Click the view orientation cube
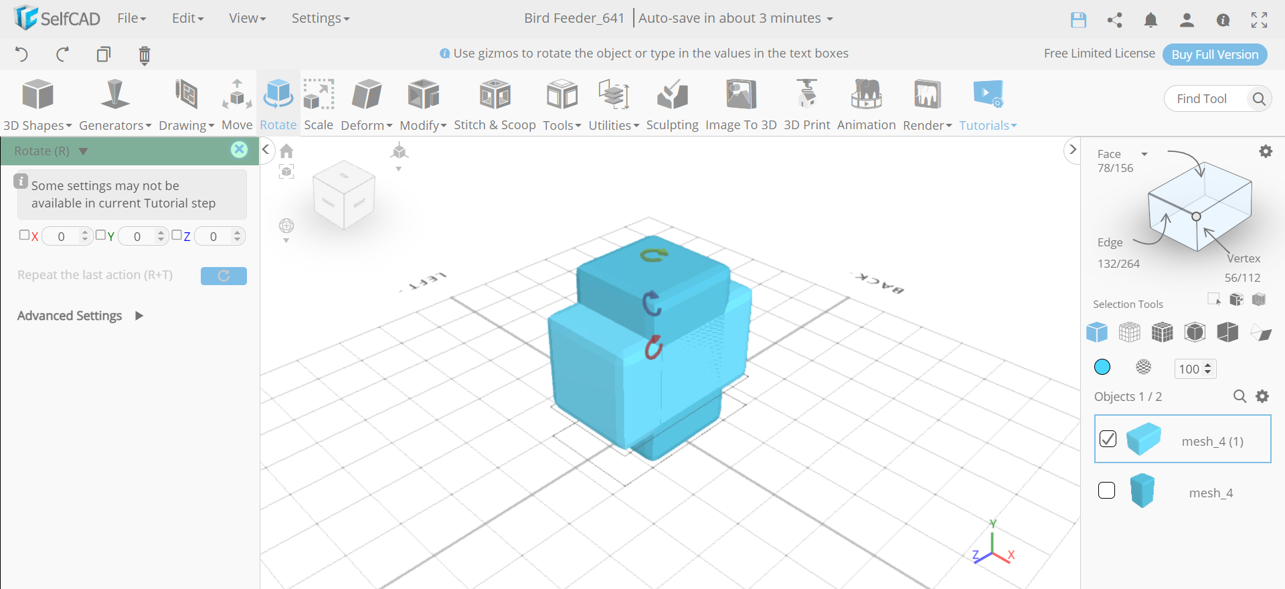The image size is (1285, 589). coord(344,195)
